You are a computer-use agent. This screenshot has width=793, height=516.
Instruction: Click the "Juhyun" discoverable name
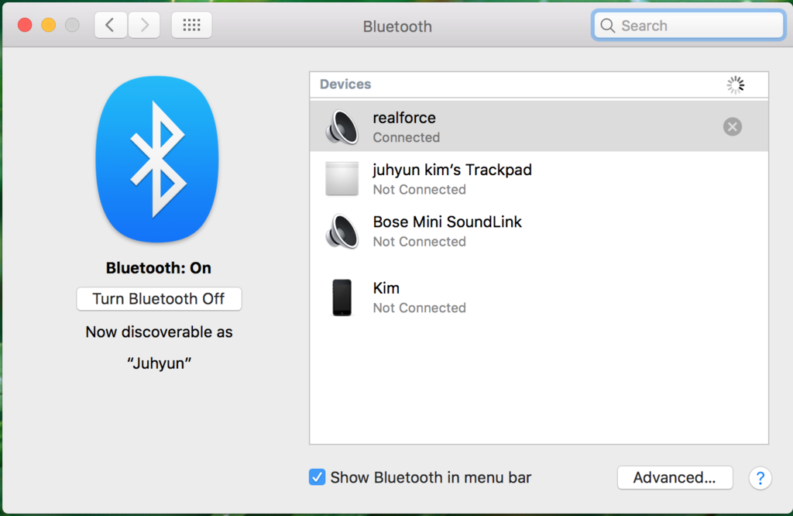click(x=159, y=363)
